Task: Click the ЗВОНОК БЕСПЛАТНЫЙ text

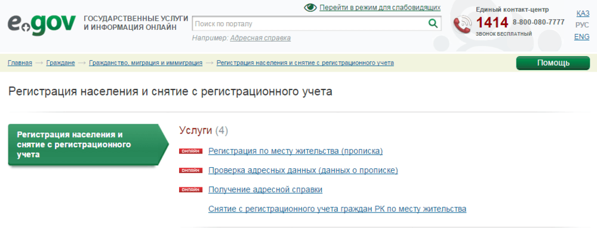Action: pyautogui.click(x=504, y=34)
